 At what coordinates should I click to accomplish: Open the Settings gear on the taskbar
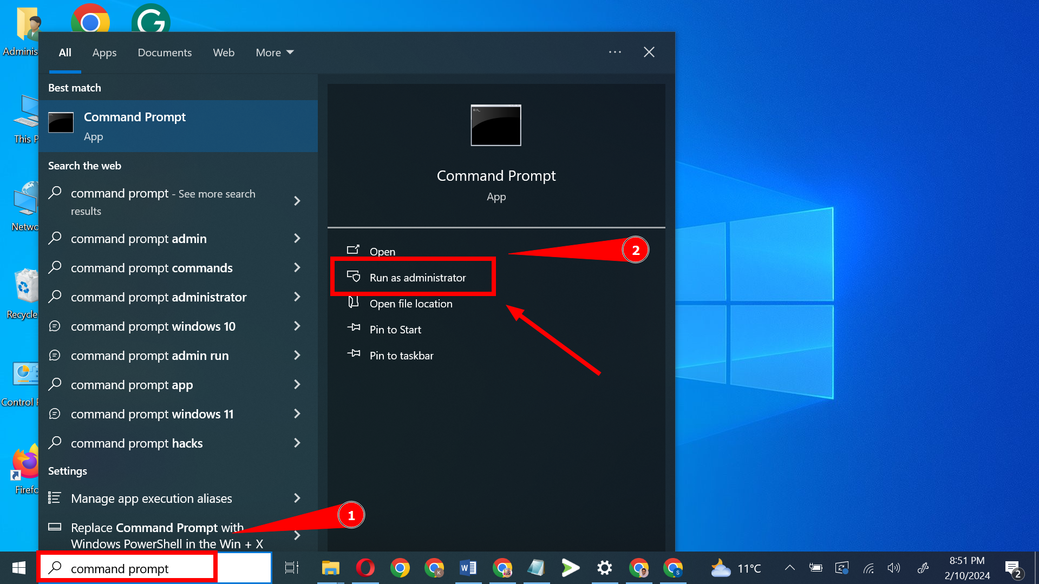click(x=604, y=568)
